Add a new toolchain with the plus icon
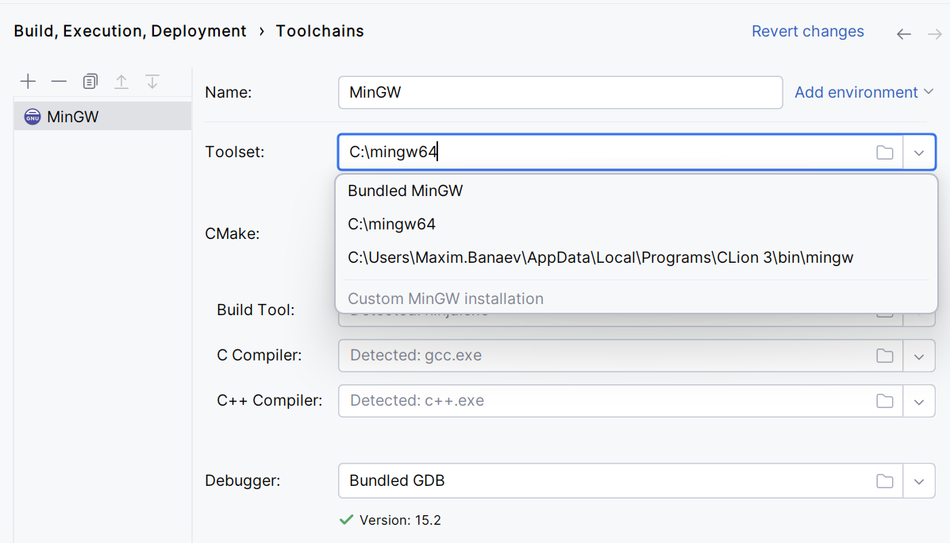Screen dimensions: 950x543 click(x=29, y=81)
